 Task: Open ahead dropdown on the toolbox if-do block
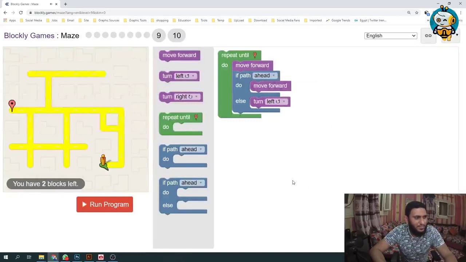click(192, 149)
